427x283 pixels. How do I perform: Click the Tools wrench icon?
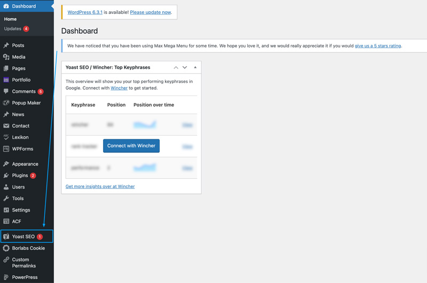tap(6, 199)
